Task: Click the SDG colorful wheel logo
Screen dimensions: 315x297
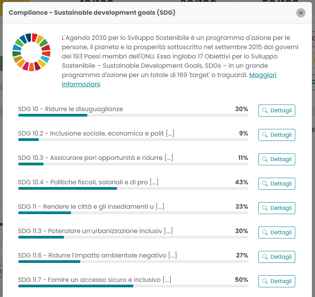Action: tap(31, 52)
